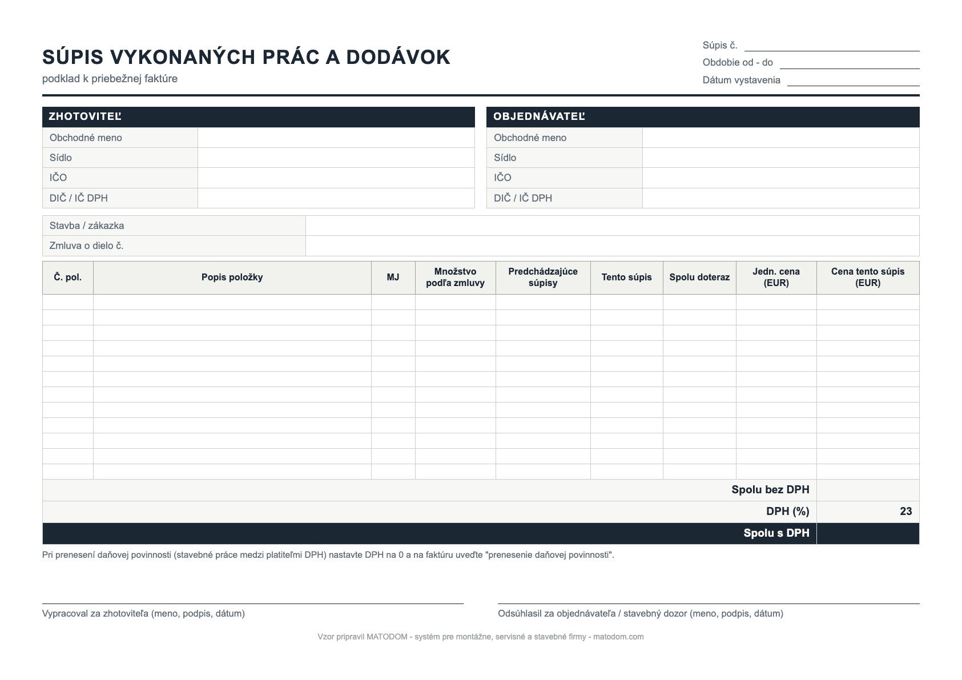The width and height of the screenshot is (962, 680).
Task: Select the Zhotoviteľ 'Sídlo' value cell
Action: [x=336, y=158]
